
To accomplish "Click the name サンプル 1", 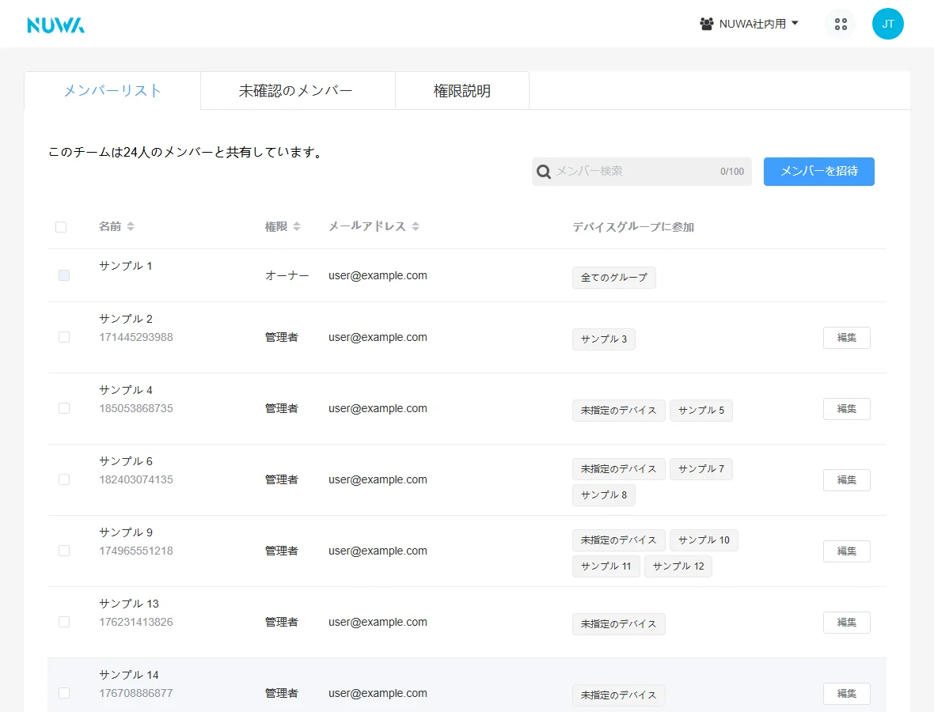I will click(126, 266).
